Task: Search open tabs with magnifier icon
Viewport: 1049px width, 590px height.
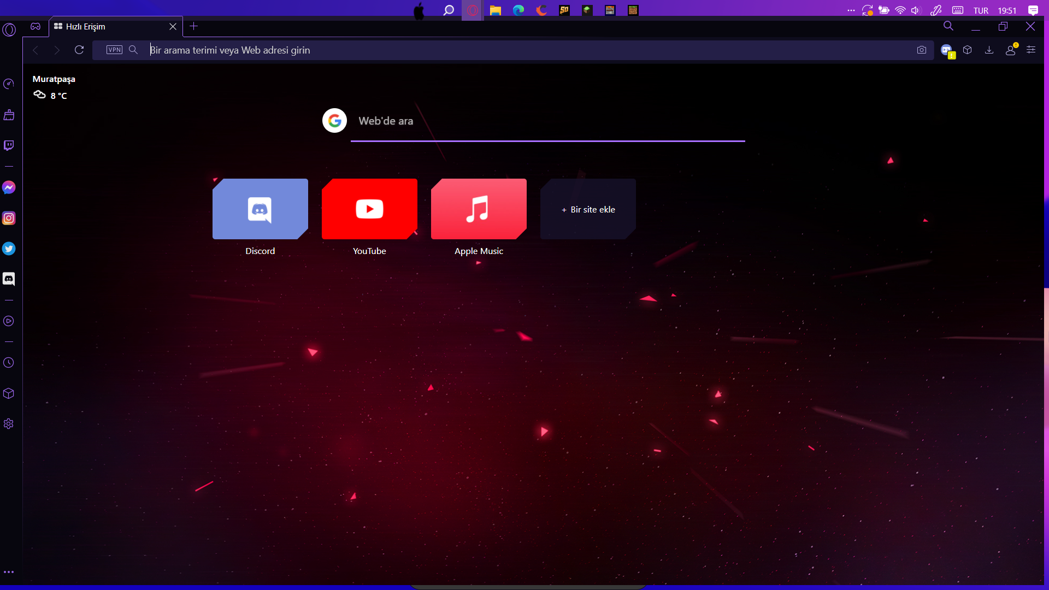Action: [x=948, y=26]
